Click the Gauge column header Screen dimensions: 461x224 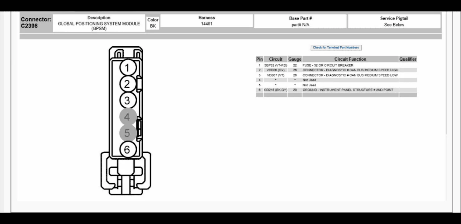pos(295,59)
